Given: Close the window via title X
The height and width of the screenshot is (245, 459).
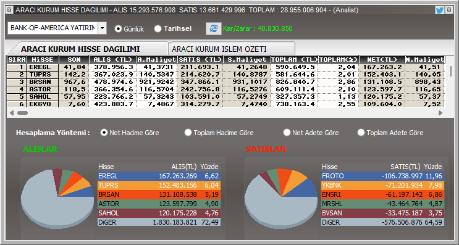Looking at the screenshot, I should pos(449,10).
